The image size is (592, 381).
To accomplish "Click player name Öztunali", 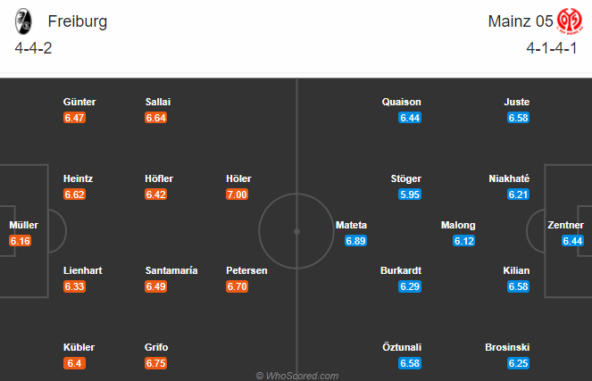I will (x=402, y=347).
